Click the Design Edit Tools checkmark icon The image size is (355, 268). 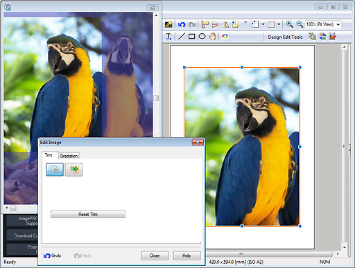pos(333,37)
